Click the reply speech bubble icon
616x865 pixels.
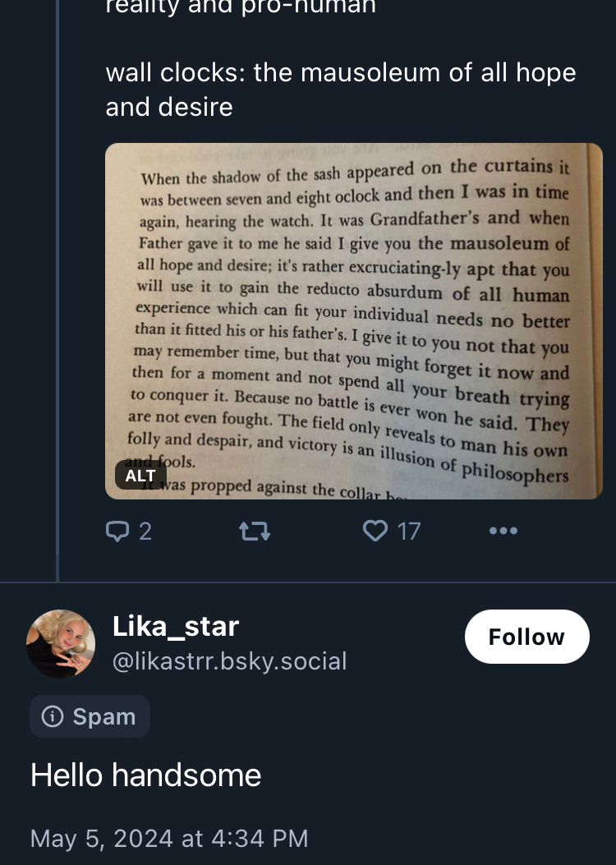pyautogui.click(x=118, y=531)
